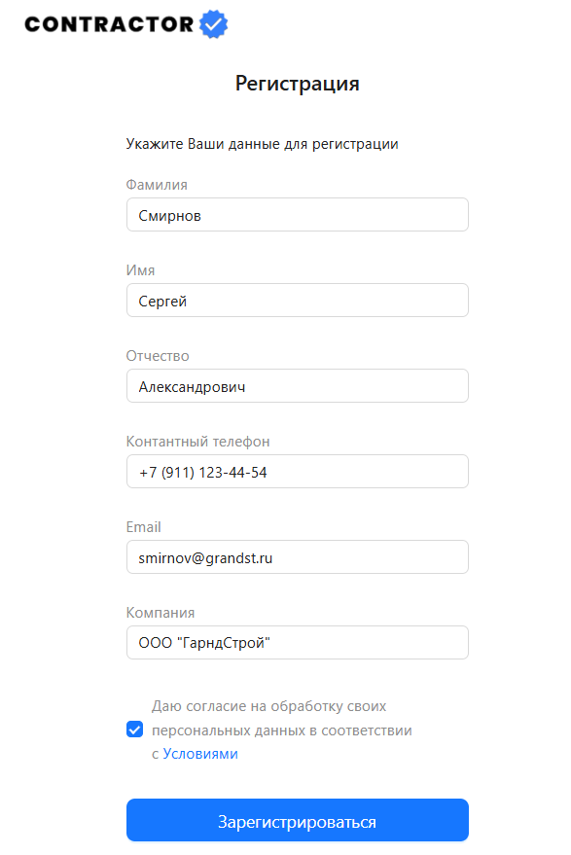Click into the Отчество field with Александрович
The width and height of the screenshot is (571, 855).
point(298,385)
